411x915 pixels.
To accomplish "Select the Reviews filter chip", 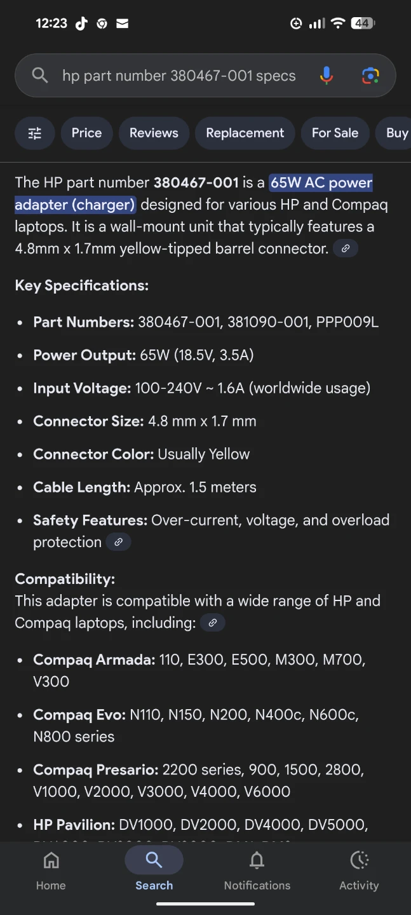I will click(x=154, y=133).
